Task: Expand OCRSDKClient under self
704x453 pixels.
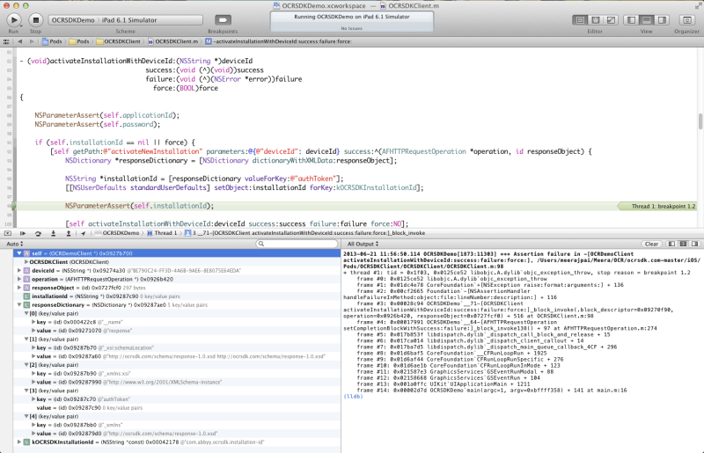Action: point(26,262)
